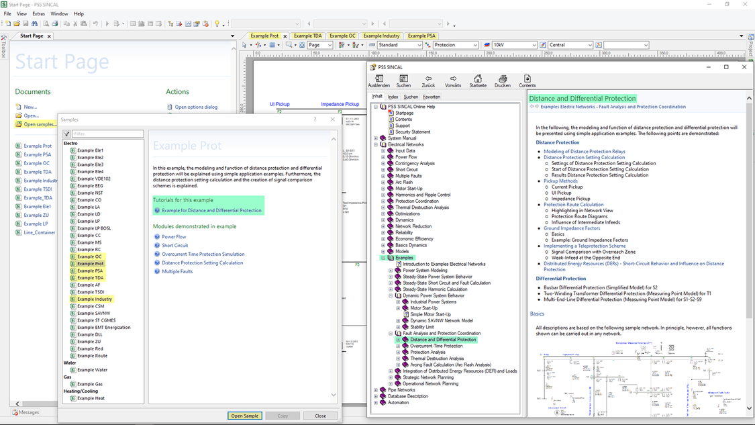755x425 pixels.
Task: Close the Start Page tab
Action: [49, 36]
